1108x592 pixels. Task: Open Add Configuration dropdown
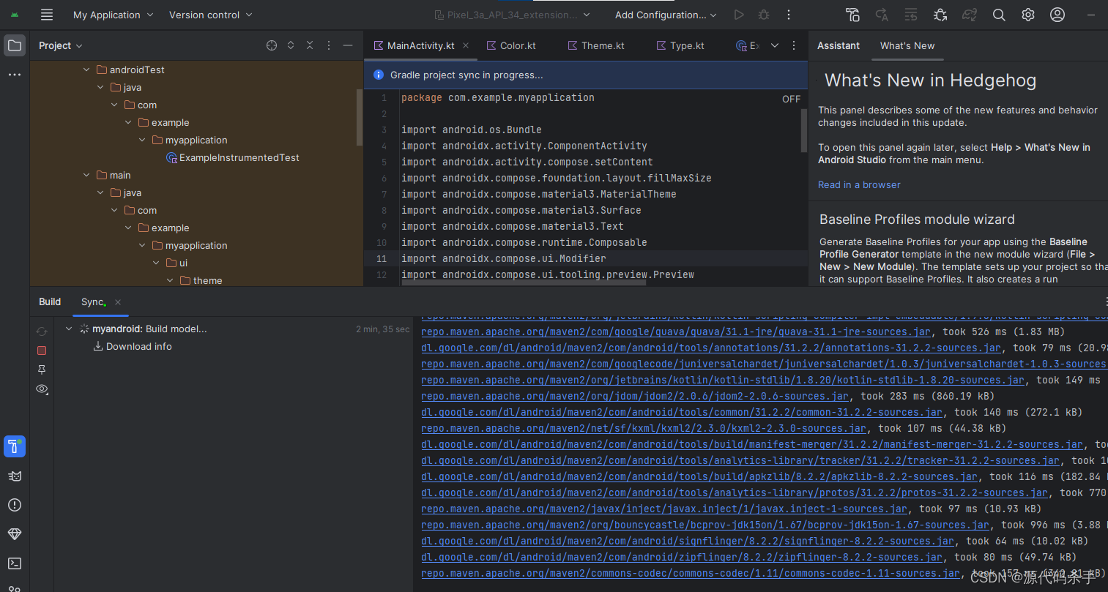tap(666, 15)
